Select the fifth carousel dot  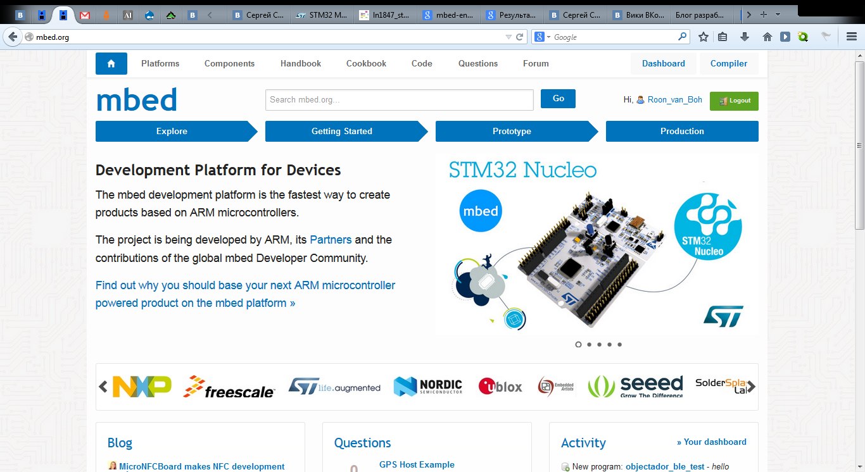tap(619, 344)
